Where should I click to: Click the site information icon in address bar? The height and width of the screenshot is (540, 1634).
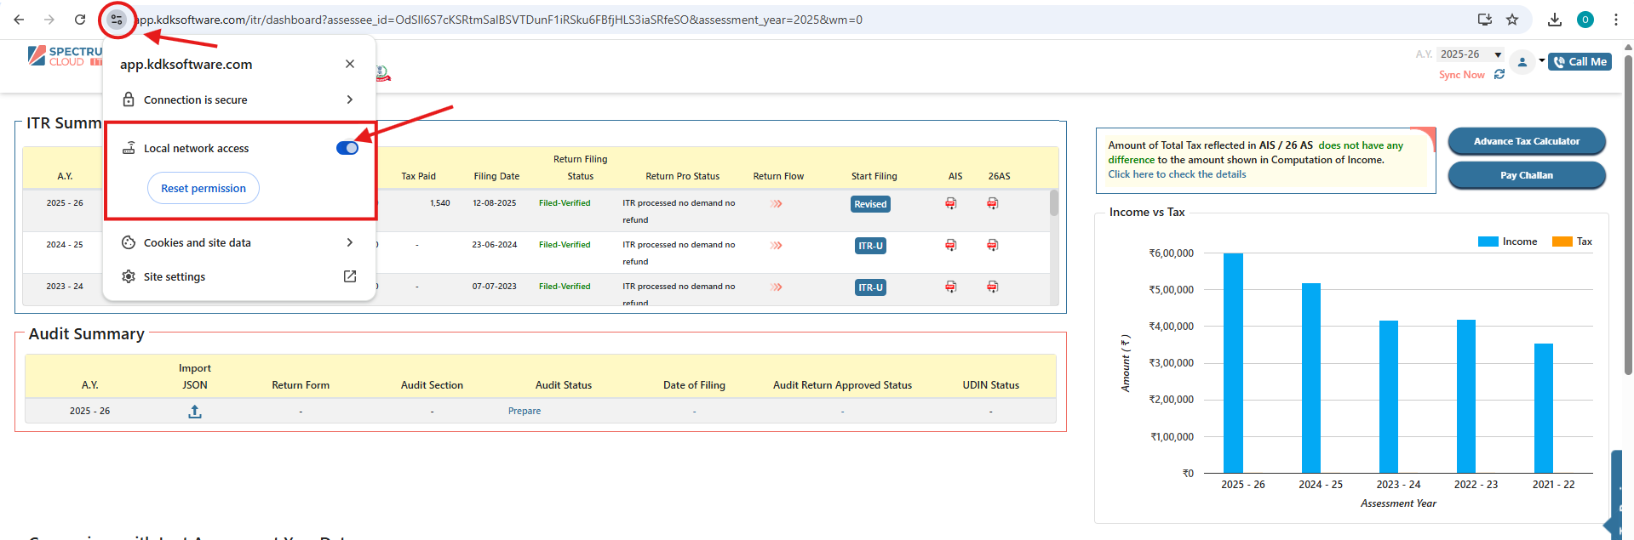click(117, 20)
